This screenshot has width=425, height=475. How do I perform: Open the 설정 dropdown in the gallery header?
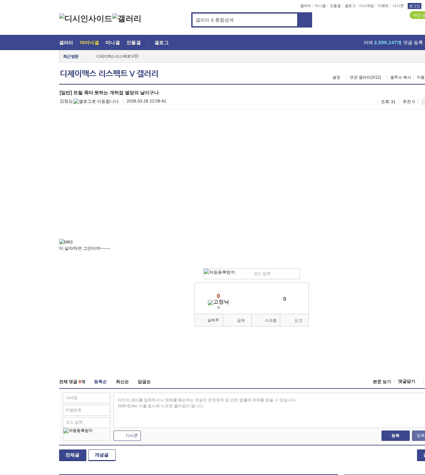(x=336, y=77)
